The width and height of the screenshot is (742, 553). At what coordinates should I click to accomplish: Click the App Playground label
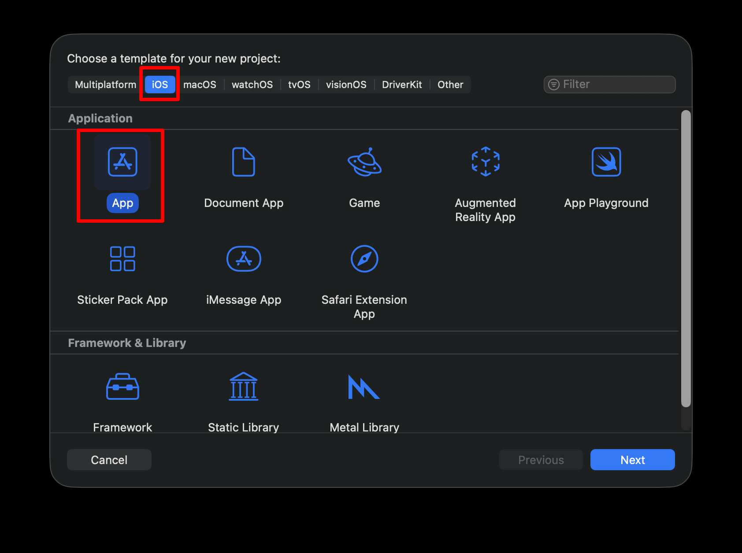(x=606, y=203)
